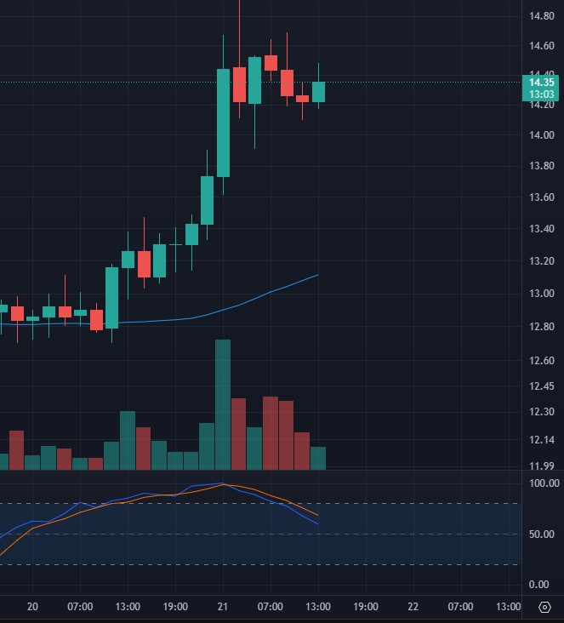
Task: Click price axis label 14.80
Action: click(x=541, y=16)
